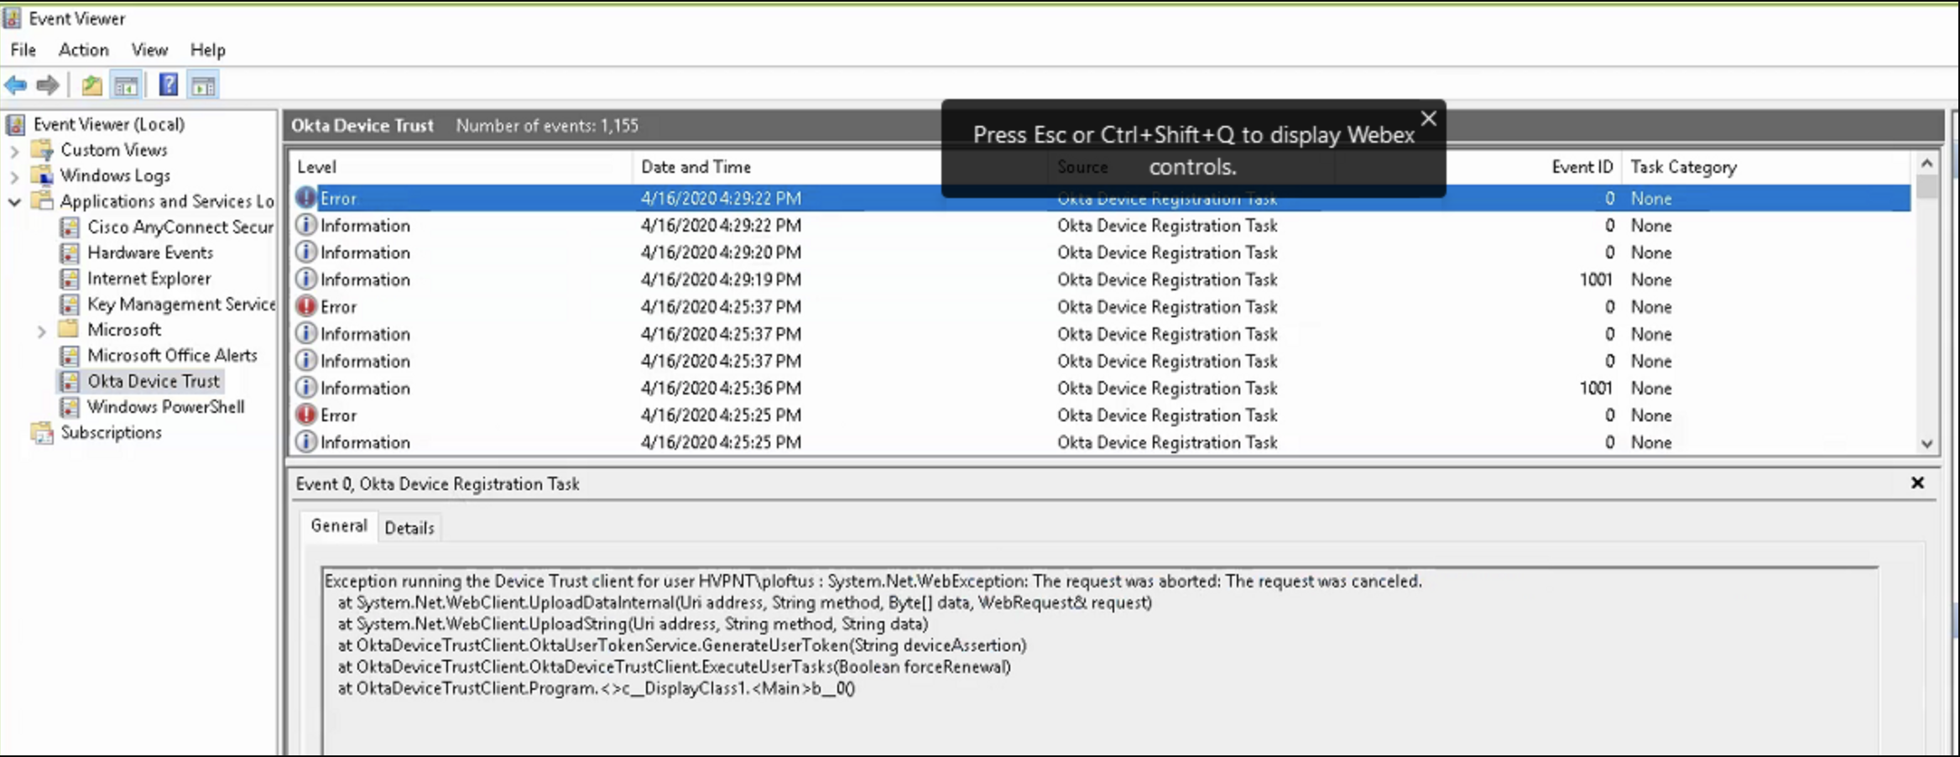
Task: Select Subscriptions in the tree
Action: pos(111,433)
